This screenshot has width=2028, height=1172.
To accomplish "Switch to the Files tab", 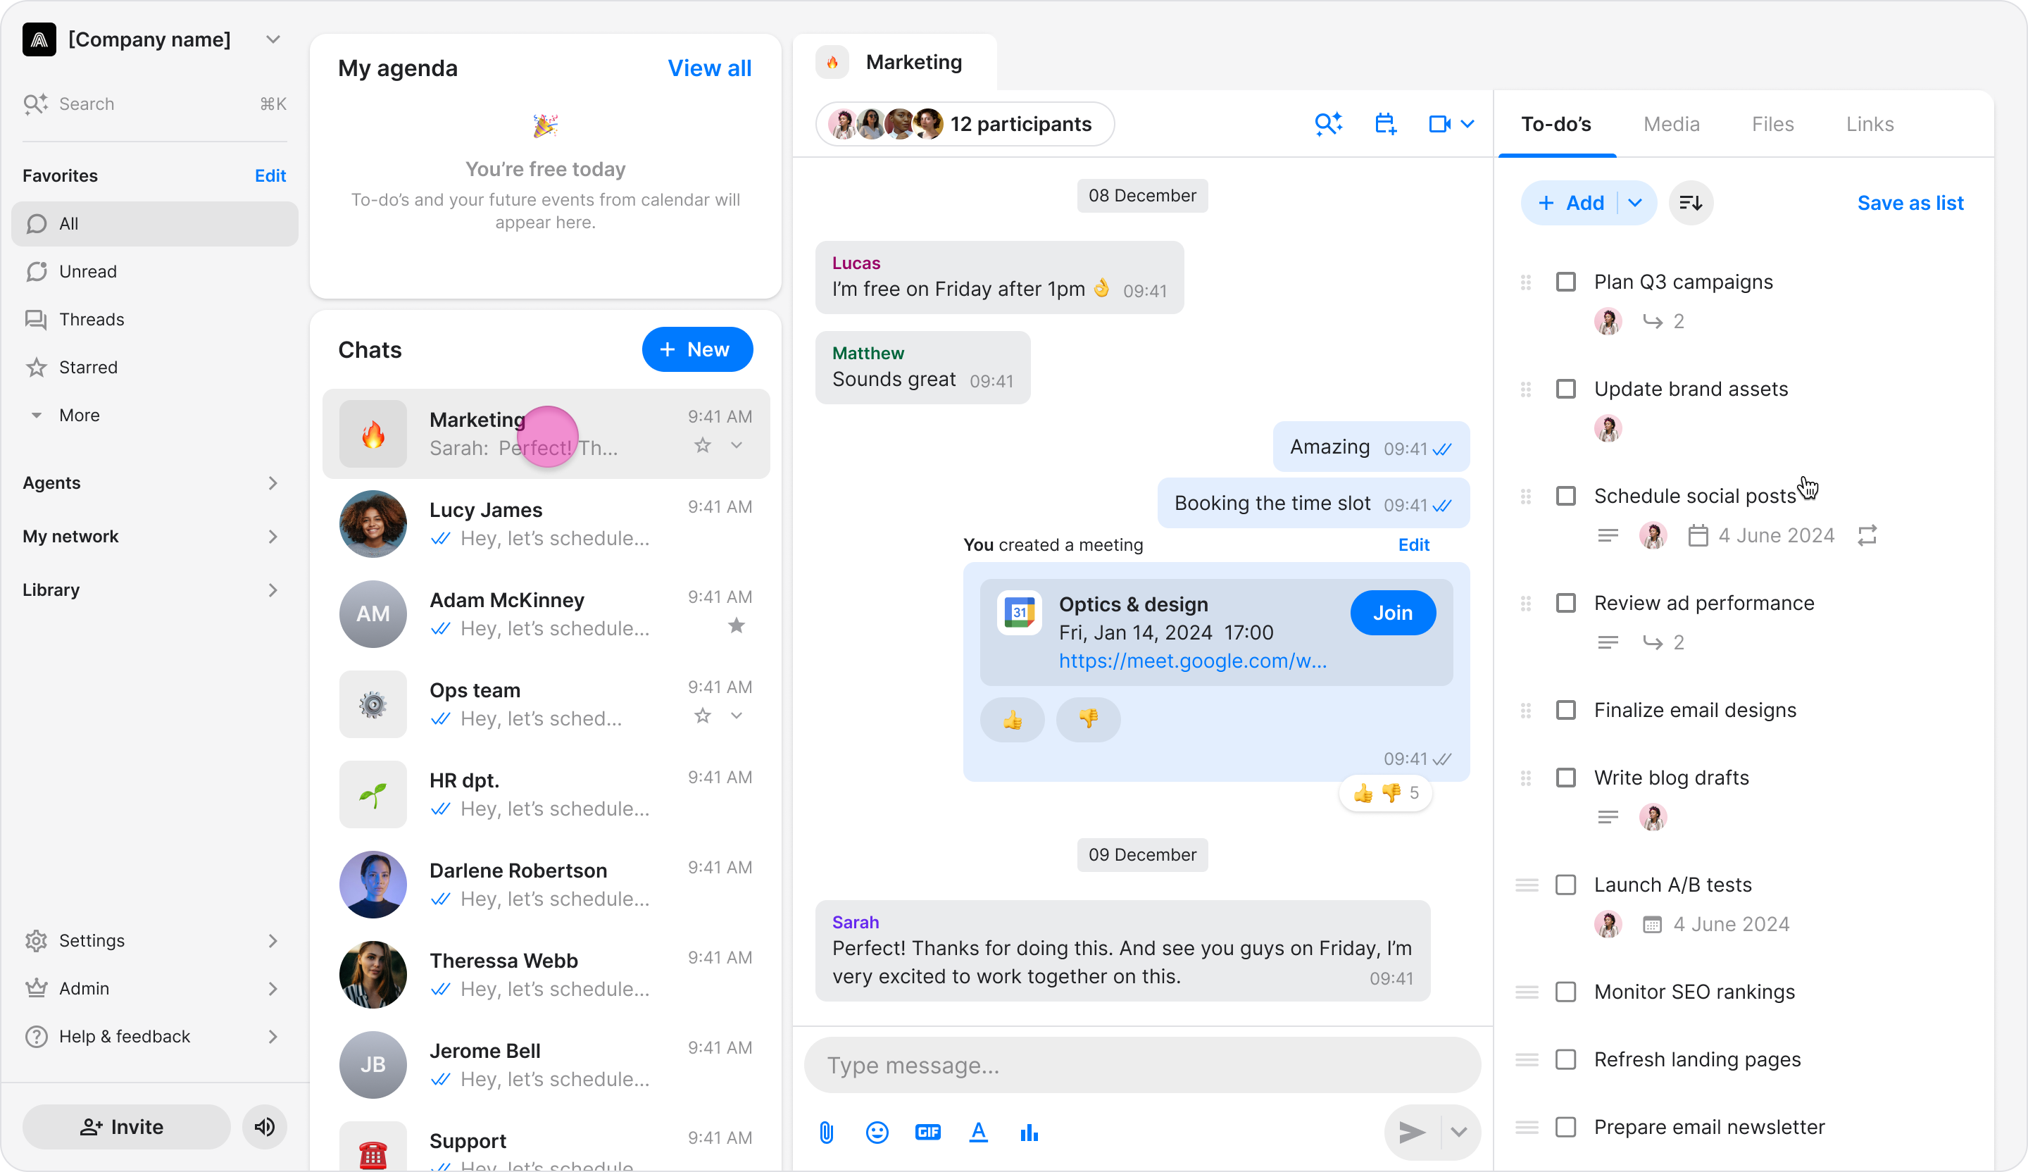I will pos(1773,124).
